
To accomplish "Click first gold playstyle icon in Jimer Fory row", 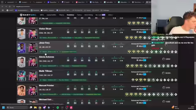I will (x=129, y=52).
